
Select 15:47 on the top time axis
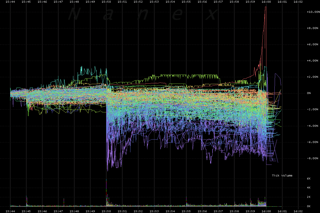[x=58, y=2]
